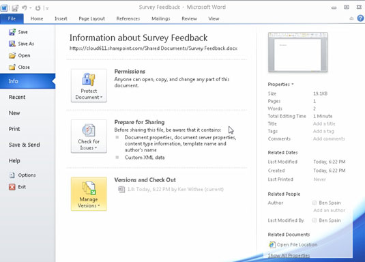Image resolution: width=365 pixels, height=262 pixels.
Task: Open the Mailings tab
Action: 161,18
